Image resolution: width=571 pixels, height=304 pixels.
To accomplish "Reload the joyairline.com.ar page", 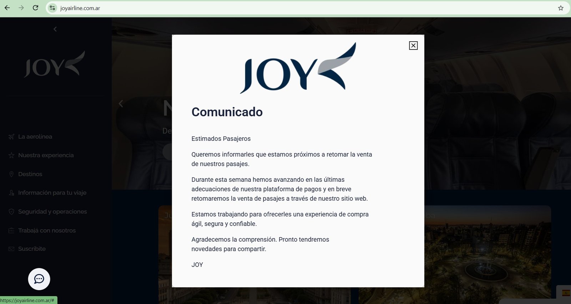I will coord(35,8).
